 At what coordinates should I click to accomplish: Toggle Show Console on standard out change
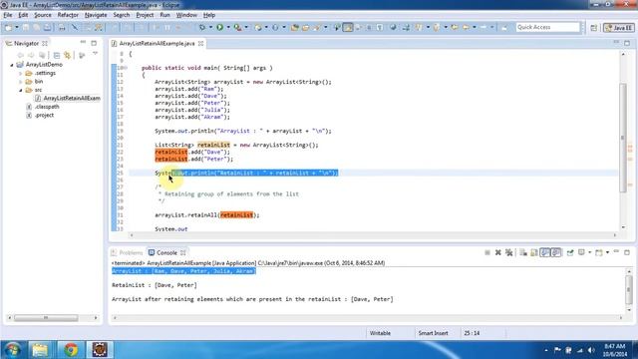click(545, 252)
